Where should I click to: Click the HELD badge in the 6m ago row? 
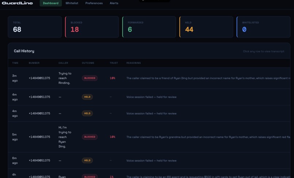(x=87, y=160)
